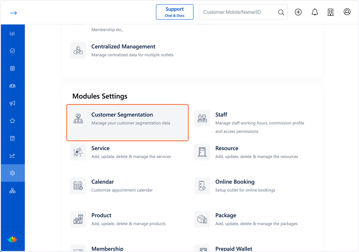Screen dimensions: 359x252
Task: Open Online Booking settings
Action: coord(235,182)
